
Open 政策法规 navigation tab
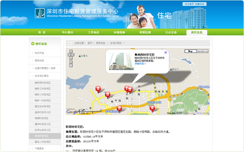pos(145,33)
